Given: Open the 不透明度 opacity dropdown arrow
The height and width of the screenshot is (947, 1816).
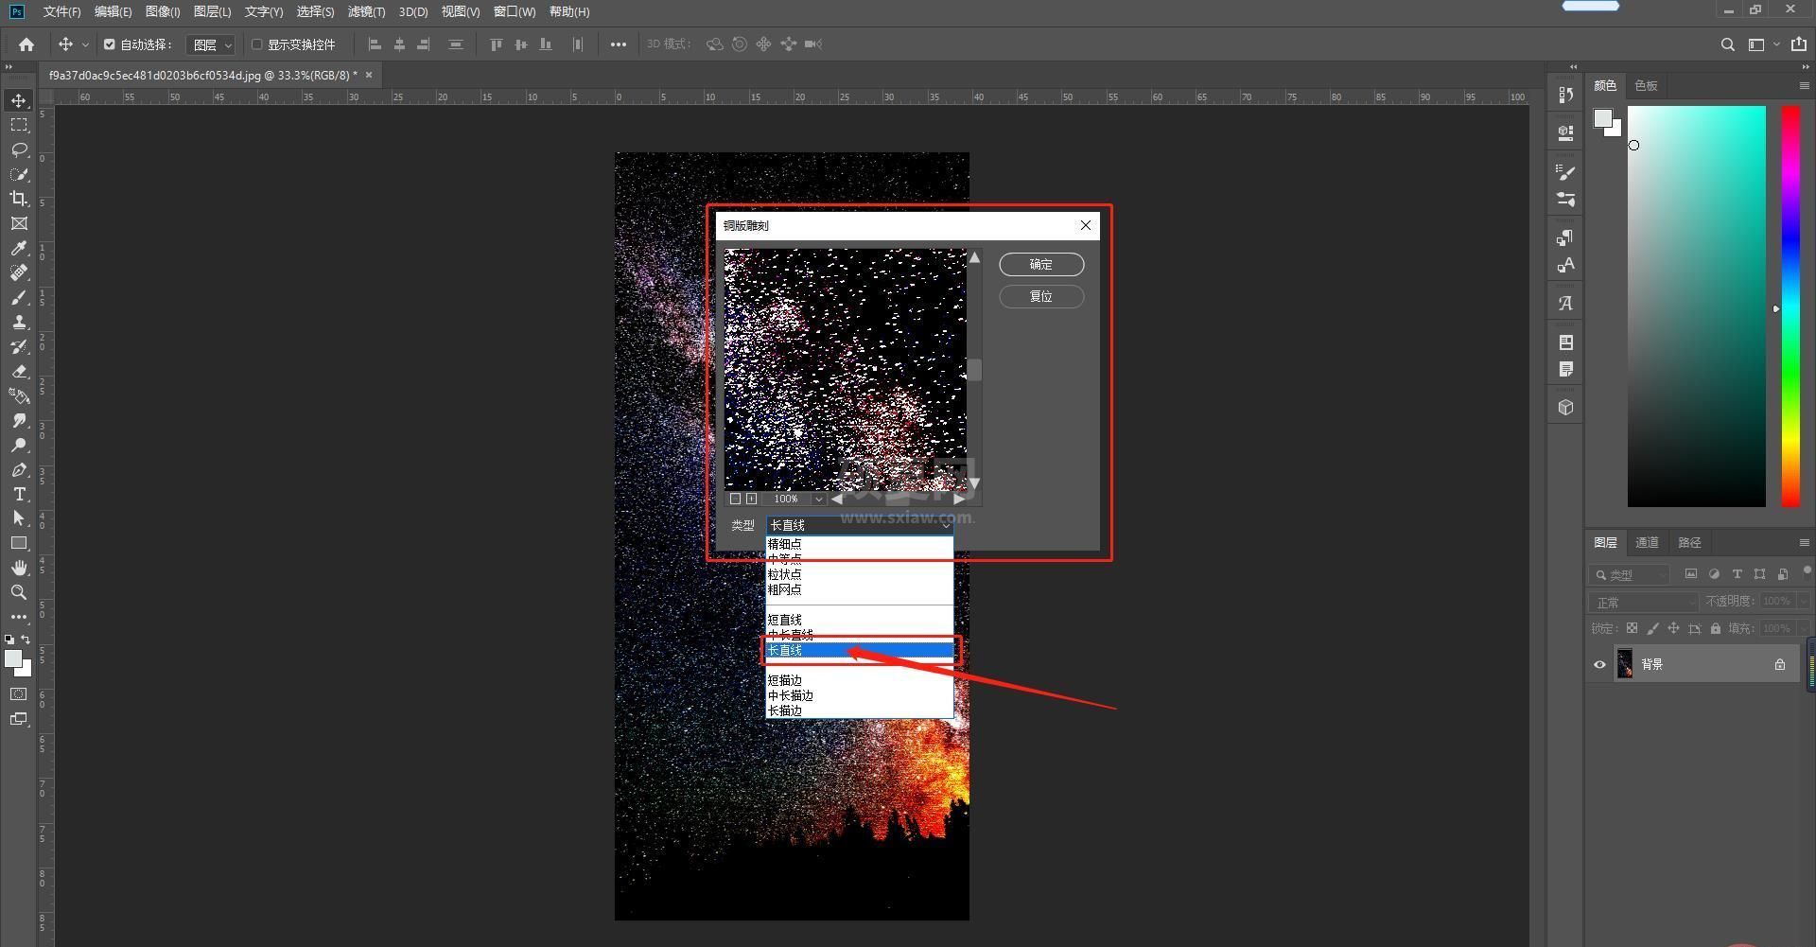Looking at the screenshot, I should (1803, 602).
